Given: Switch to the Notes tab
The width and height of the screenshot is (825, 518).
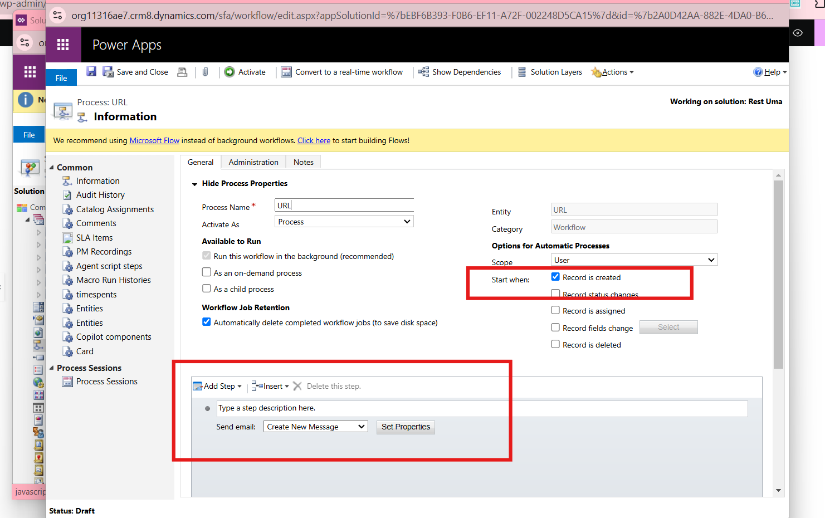Looking at the screenshot, I should 304,162.
